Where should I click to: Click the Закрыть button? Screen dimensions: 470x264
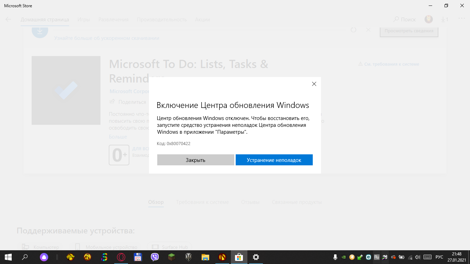click(195, 160)
